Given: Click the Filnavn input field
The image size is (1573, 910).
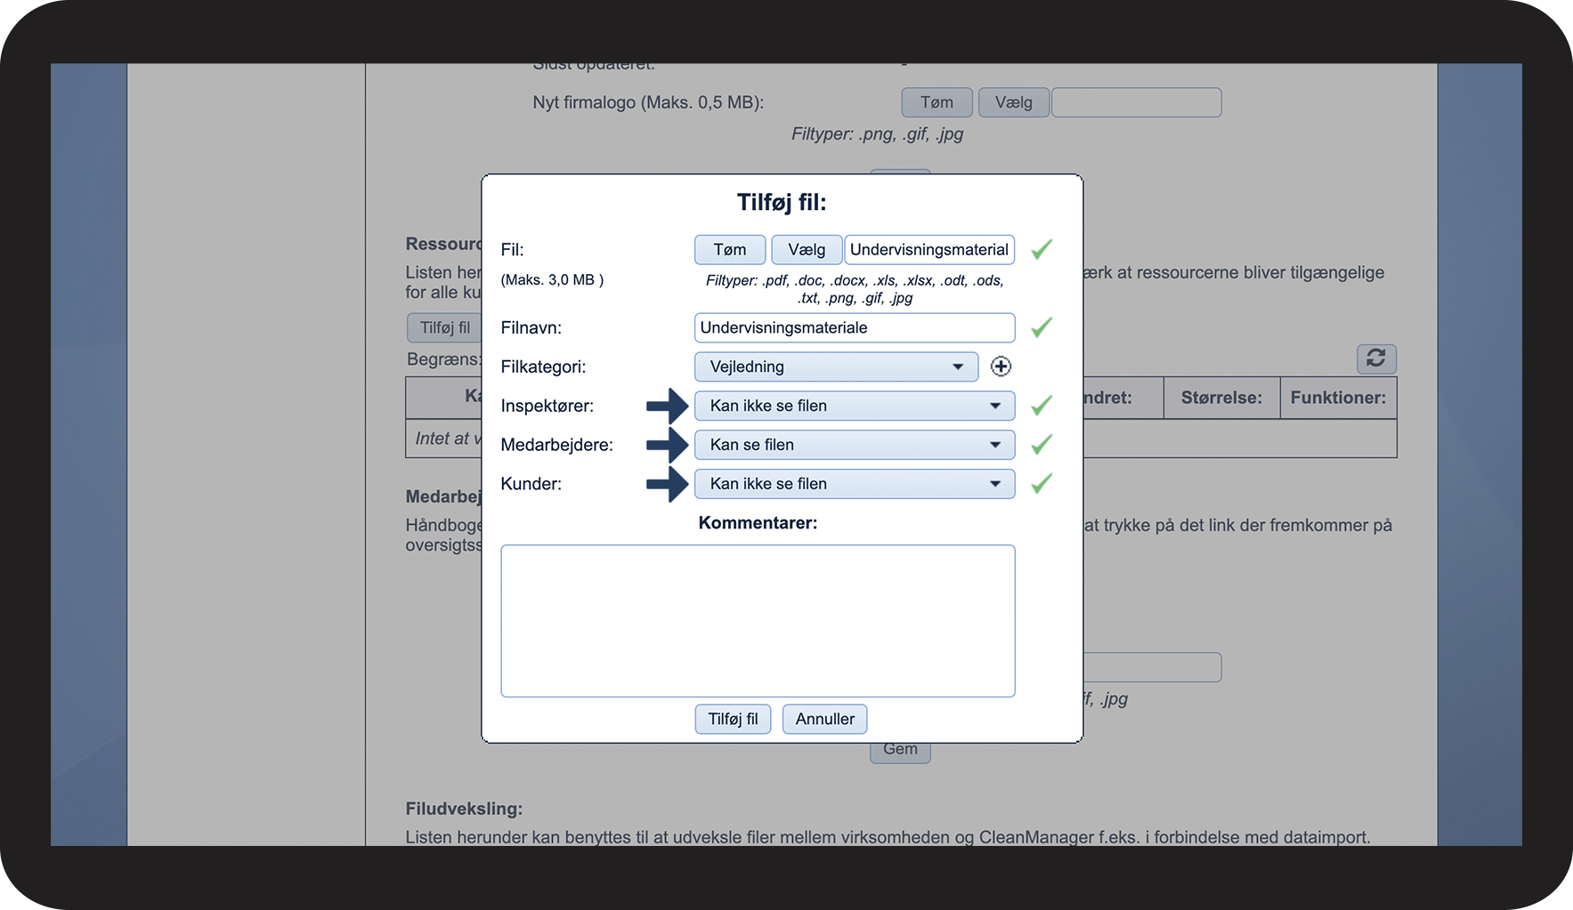Looking at the screenshot, I should pos(855,327).
